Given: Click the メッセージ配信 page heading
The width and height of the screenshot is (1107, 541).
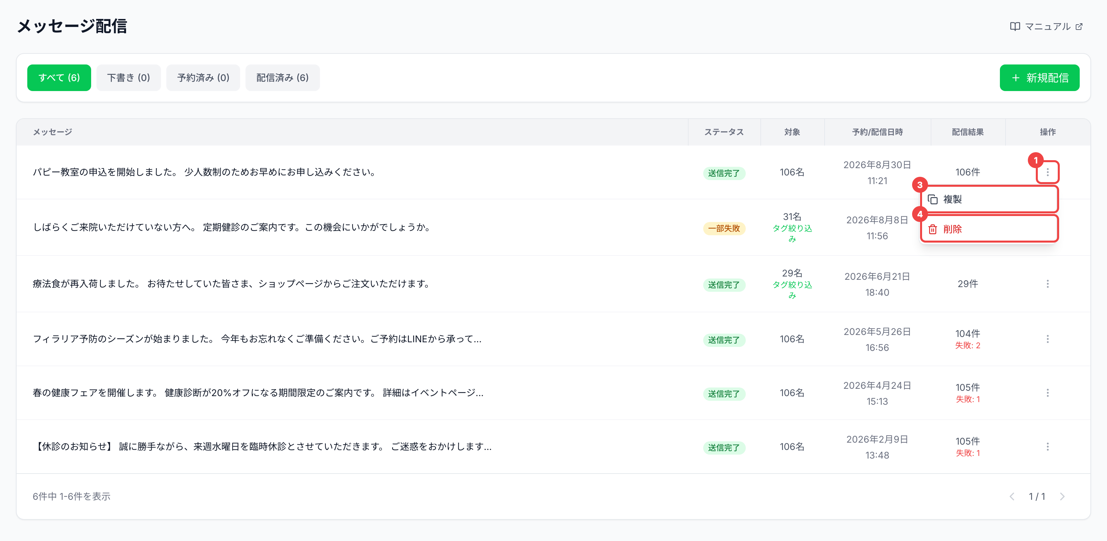Looking at the screenshot, I should (x=72, y=26).
